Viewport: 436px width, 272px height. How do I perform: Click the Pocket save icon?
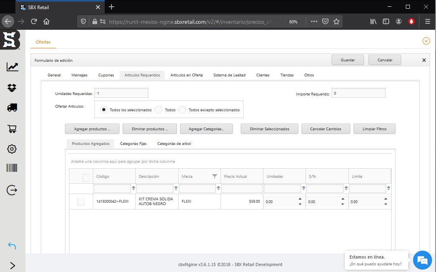point(325,21)
